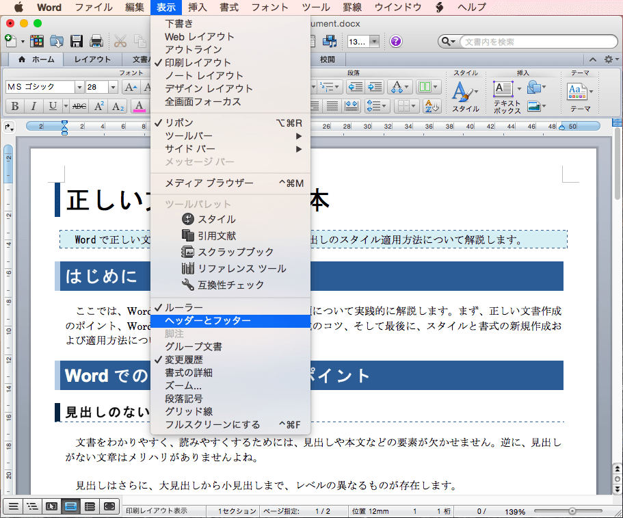The height and width of the screenshot is (518, 623).
Task: Click the font color A swatch
Action: click(x=139, y=106)
